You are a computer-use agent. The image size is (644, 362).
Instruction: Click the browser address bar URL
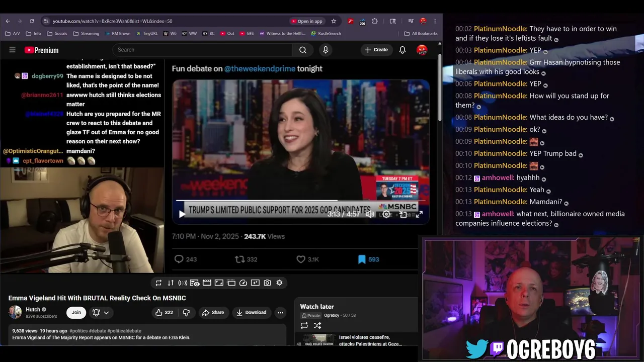[x=112, y=21]
